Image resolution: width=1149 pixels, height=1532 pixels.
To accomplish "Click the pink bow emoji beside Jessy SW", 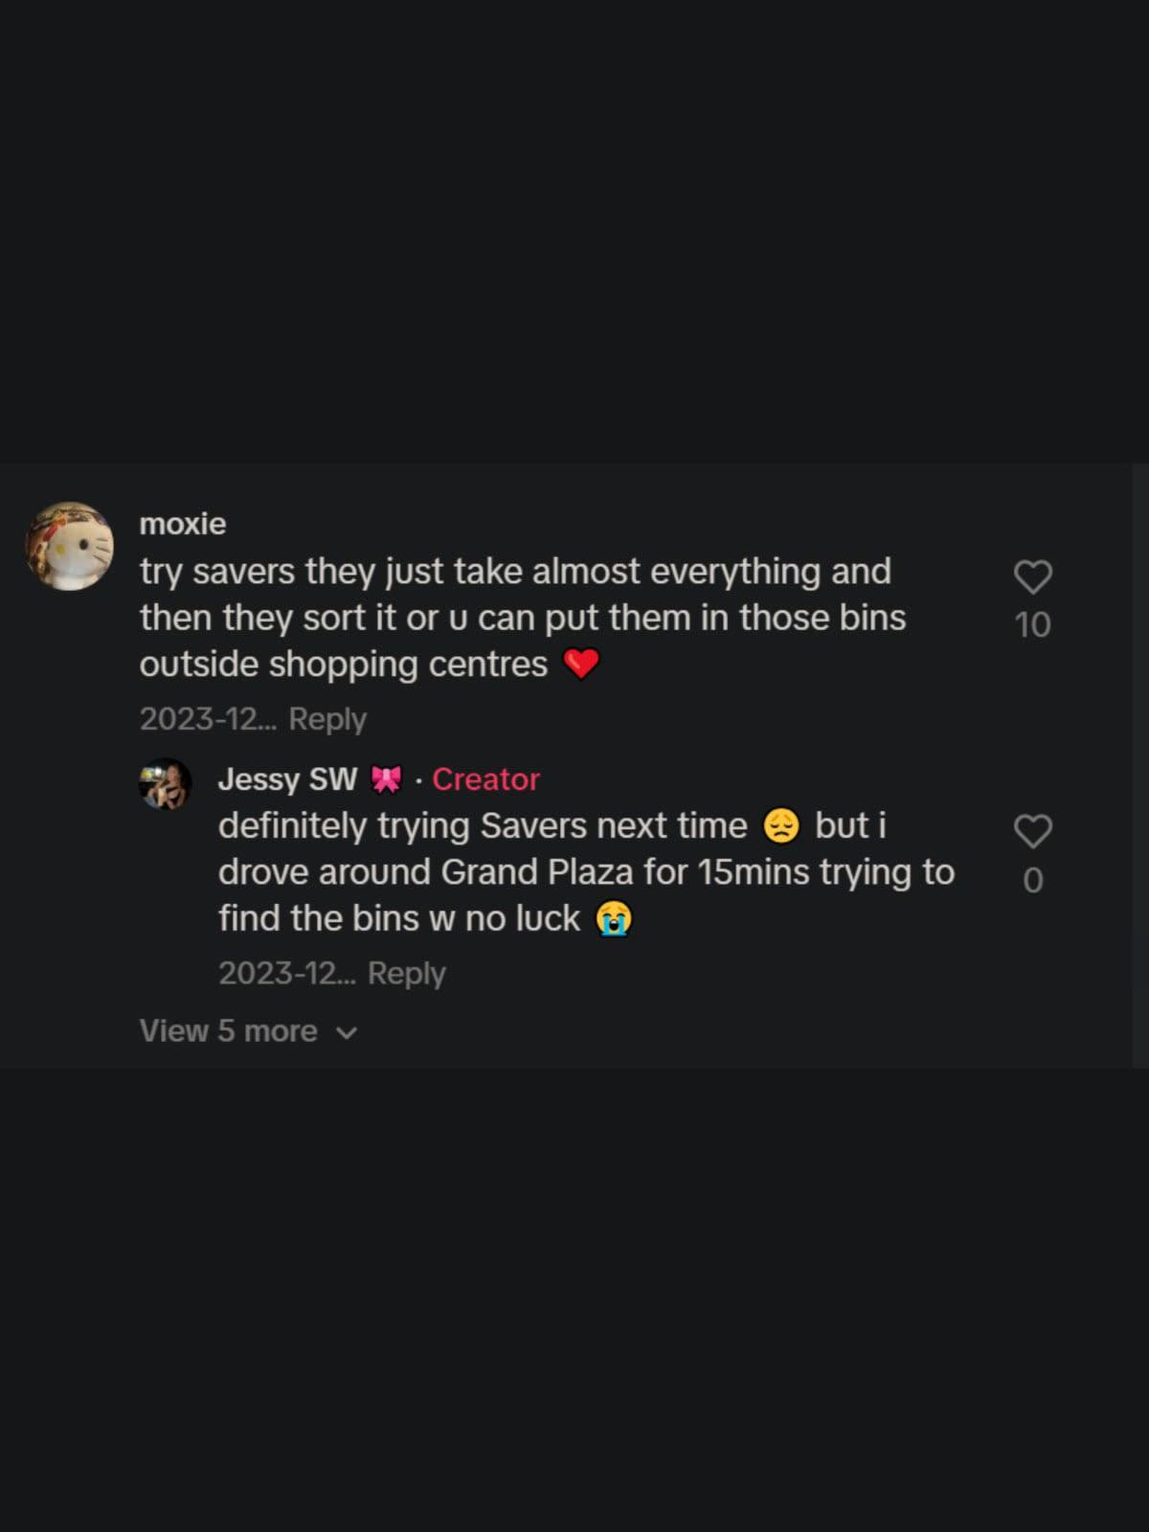I will [386, 779].
